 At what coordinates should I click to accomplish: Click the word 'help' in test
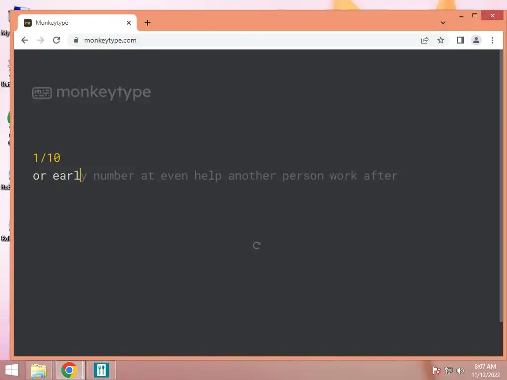208,177
